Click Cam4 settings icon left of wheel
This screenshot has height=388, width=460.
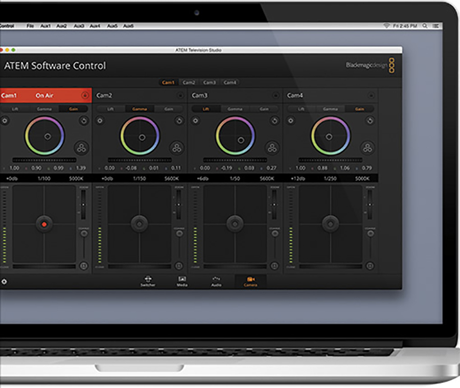click(x=290, y=121)
